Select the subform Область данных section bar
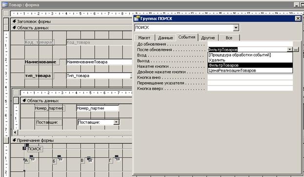This screenshot has height=177, width=304. click(x=76, y=101)
